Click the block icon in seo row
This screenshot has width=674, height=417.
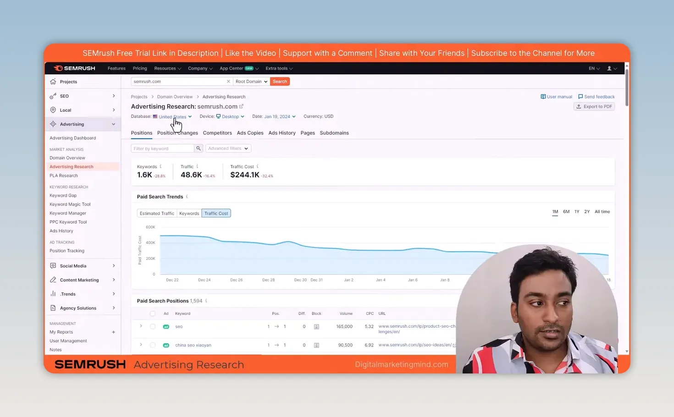(316, 327)
